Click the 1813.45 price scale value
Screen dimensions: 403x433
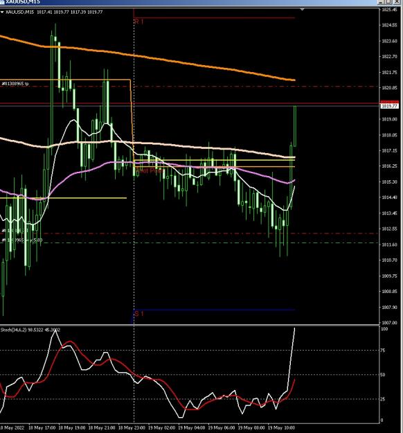pyautogui.click(x=389, y=213)
